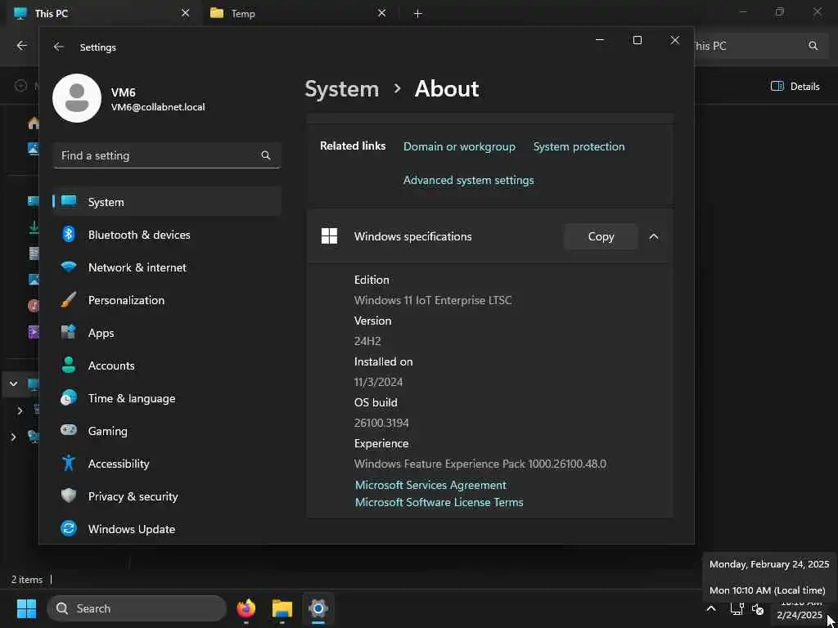
Task: Click the Privacy & security shield icon
Action: [69, 496]
